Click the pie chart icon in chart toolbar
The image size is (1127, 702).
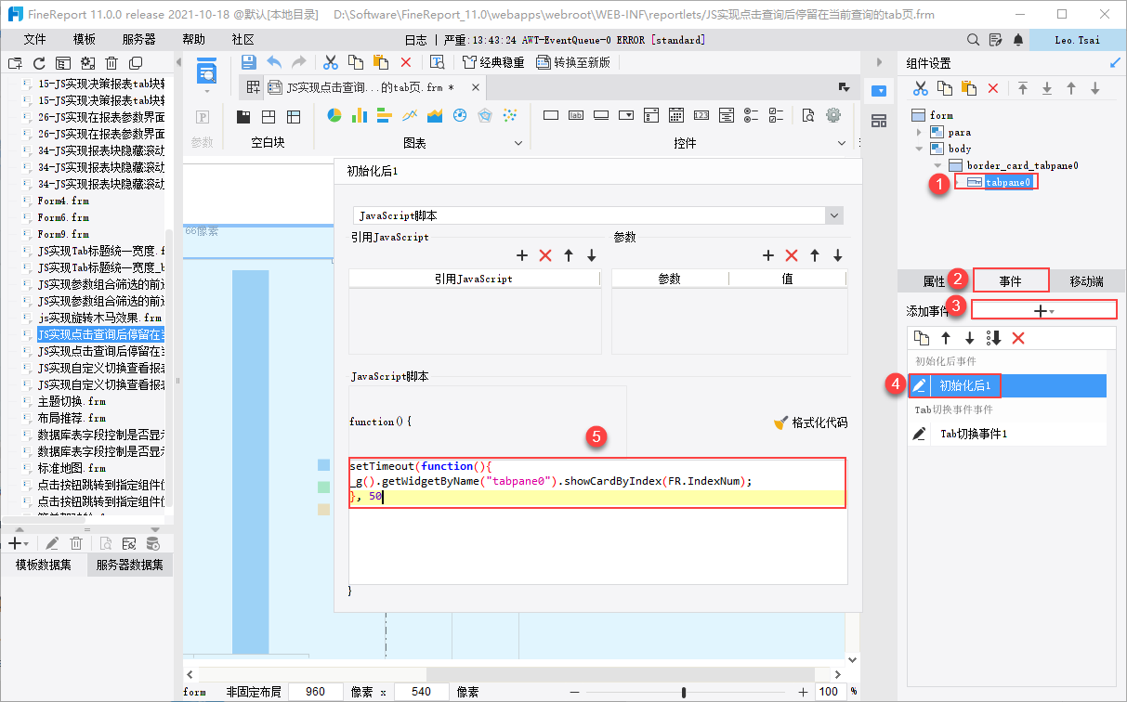[334, 116]
